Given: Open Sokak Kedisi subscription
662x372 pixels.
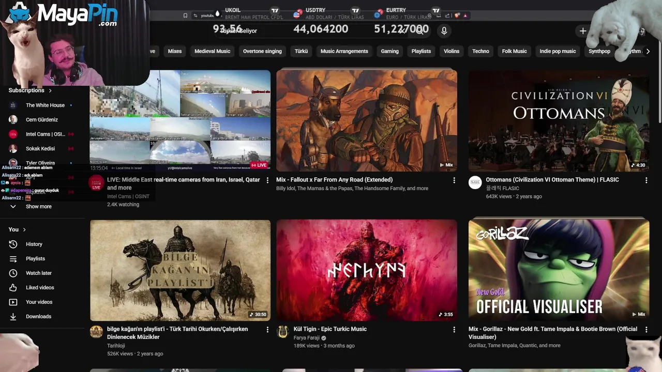Looking at the screenshot, I should [x=41, y=148].
